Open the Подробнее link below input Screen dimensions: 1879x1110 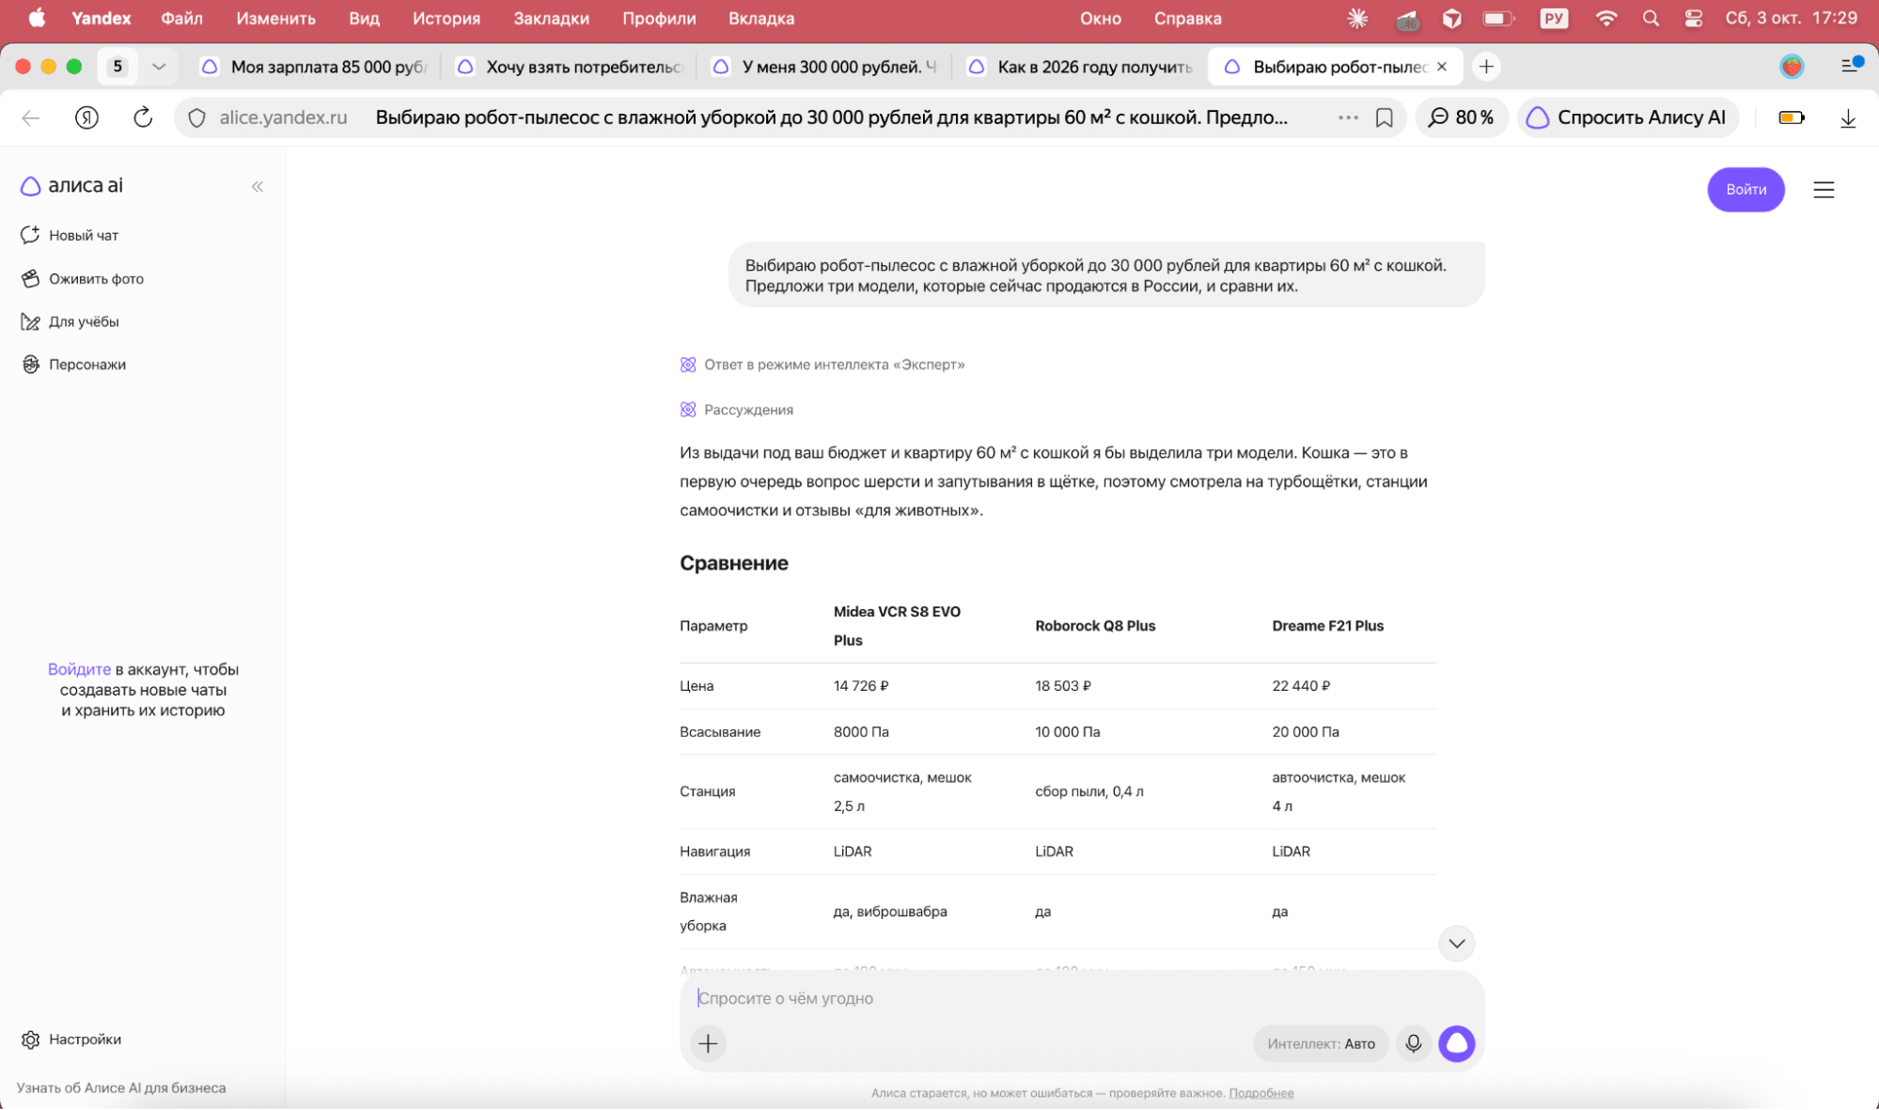point(1260,1093)
